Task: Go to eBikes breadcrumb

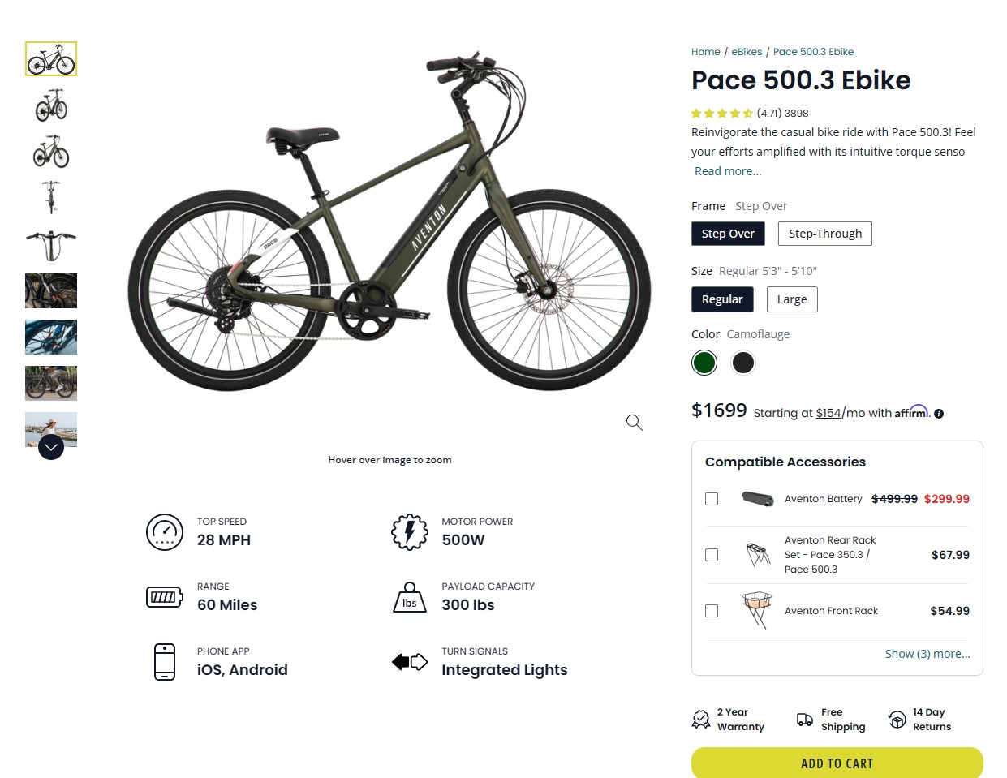Action: [747, 52]
